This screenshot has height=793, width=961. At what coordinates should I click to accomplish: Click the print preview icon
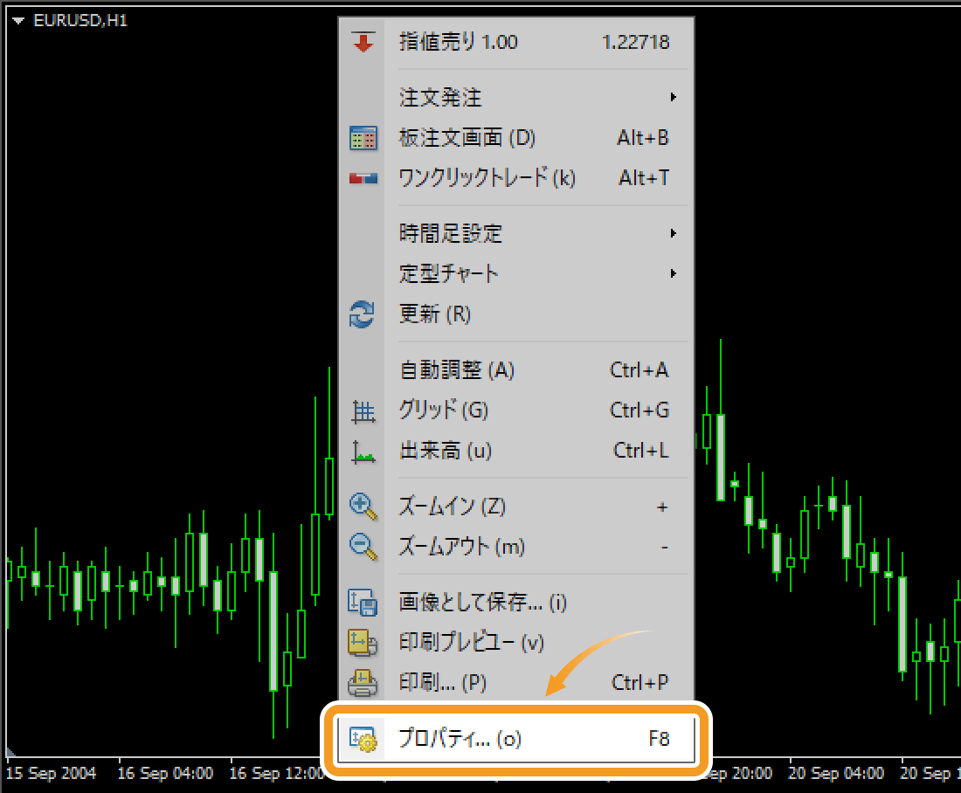[363, 643]
